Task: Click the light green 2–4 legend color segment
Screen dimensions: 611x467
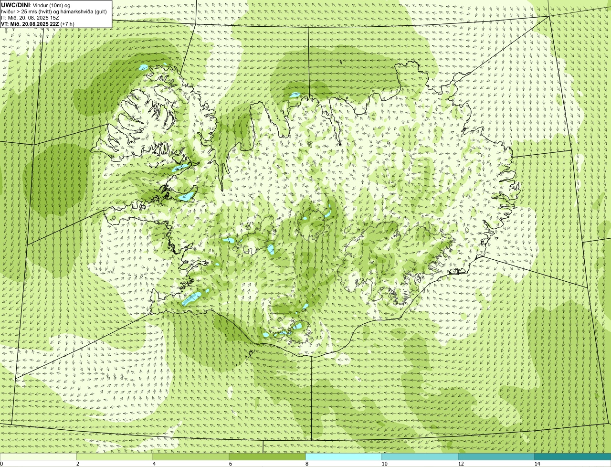Action: click(115, 456)
